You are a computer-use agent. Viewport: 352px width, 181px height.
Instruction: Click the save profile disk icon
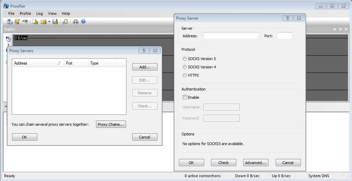point(55,21)
